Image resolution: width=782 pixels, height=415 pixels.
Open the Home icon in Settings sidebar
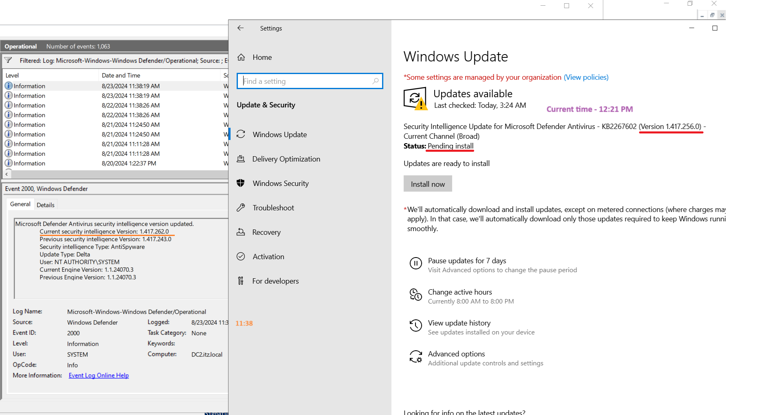(x=241, y=57)
